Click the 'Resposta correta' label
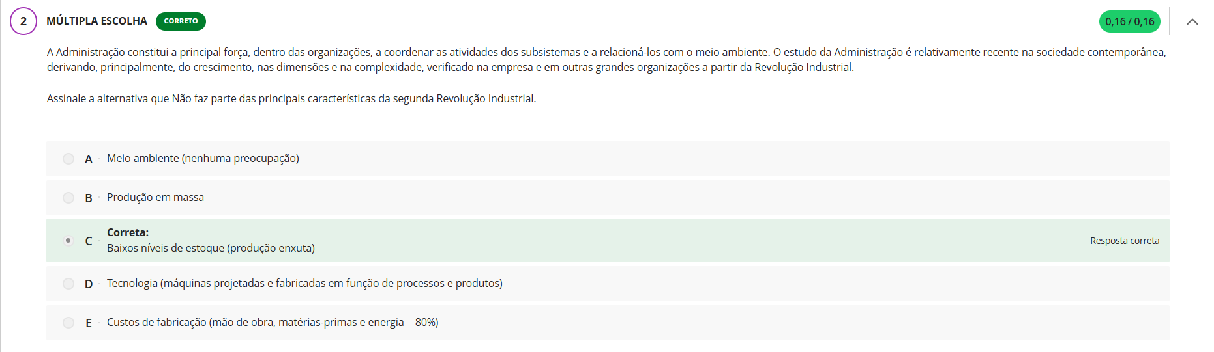 point(1124,241)
